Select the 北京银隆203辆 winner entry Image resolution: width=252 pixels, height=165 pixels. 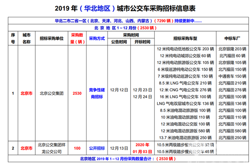[x=232, y=49]
